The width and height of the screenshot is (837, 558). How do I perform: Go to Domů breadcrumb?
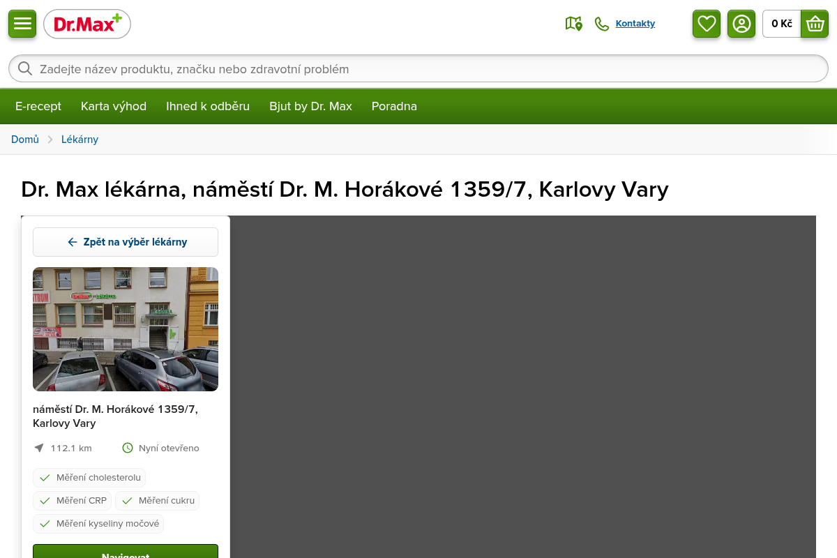[25, 139]
